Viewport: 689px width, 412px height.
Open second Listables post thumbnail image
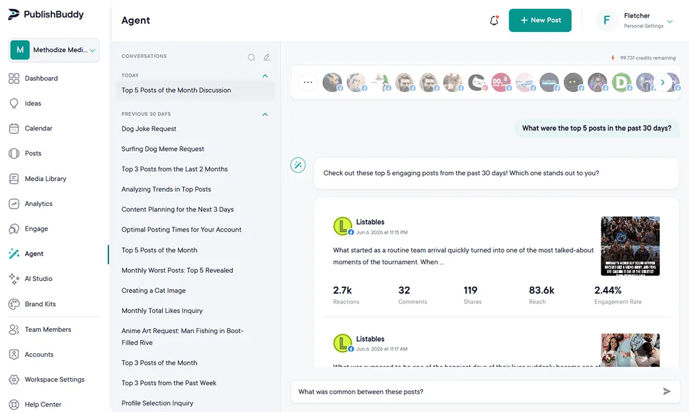pyautogui.click(x=630, y=350)
